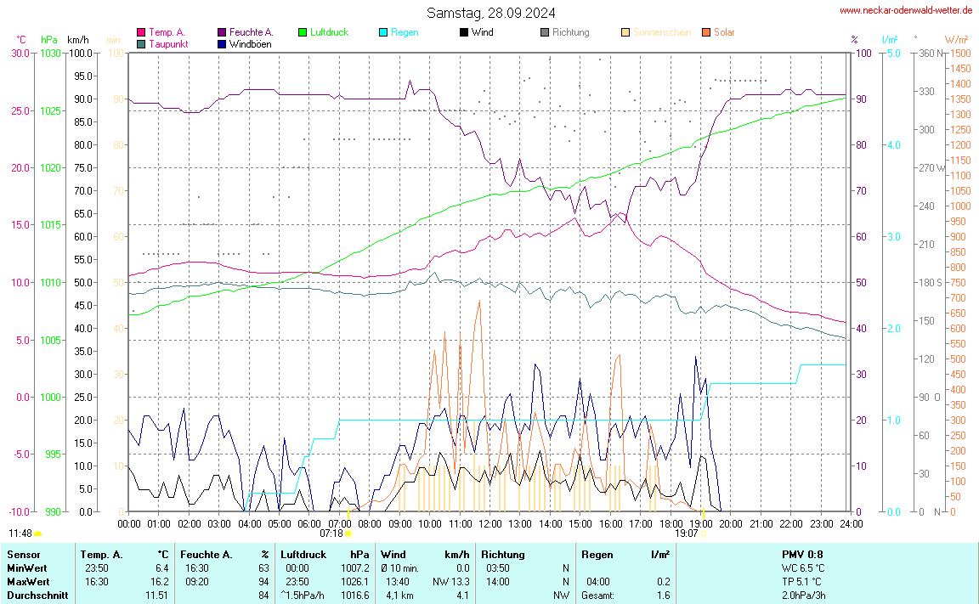Click the sunset marker above 19:07

[703, 513]
